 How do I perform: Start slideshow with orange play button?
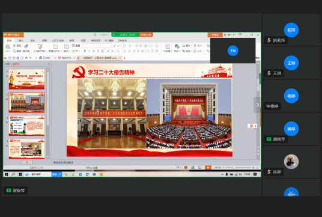point(208,168)
